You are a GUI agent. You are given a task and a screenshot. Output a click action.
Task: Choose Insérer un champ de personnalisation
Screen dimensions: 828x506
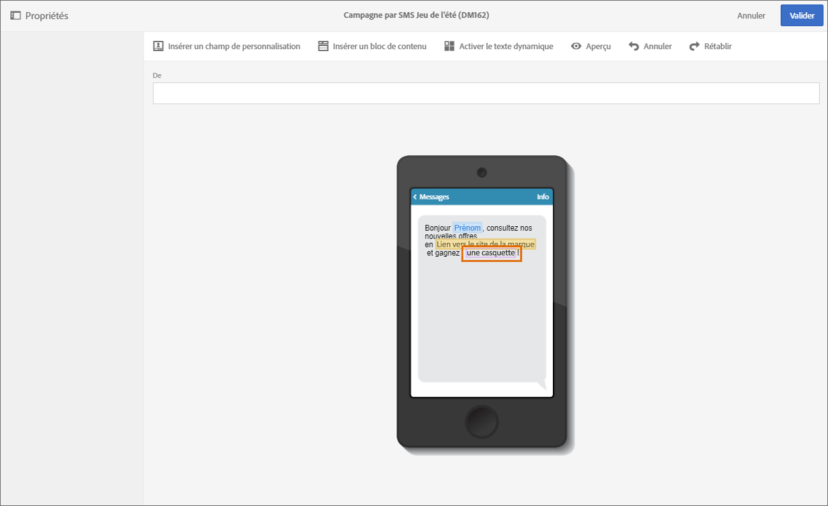pyautogui.click(x=234, y=46)
